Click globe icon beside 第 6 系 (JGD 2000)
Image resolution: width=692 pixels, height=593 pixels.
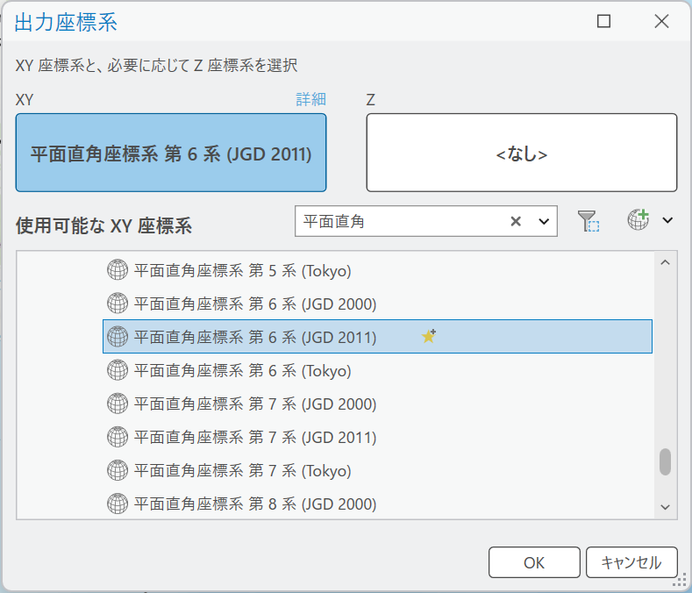117,304
